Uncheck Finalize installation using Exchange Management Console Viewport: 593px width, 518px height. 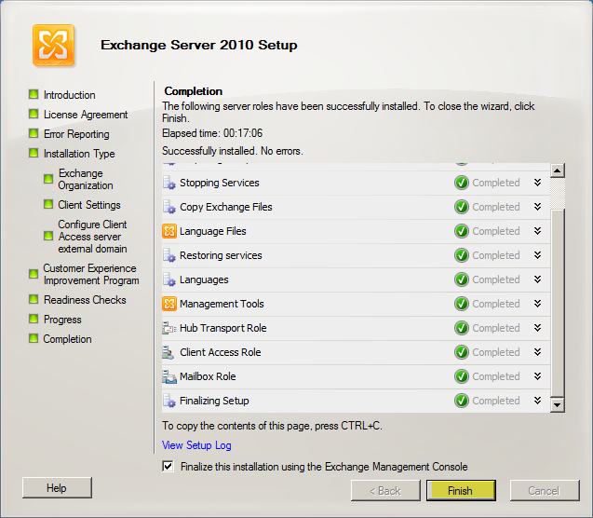click(168, 466)
